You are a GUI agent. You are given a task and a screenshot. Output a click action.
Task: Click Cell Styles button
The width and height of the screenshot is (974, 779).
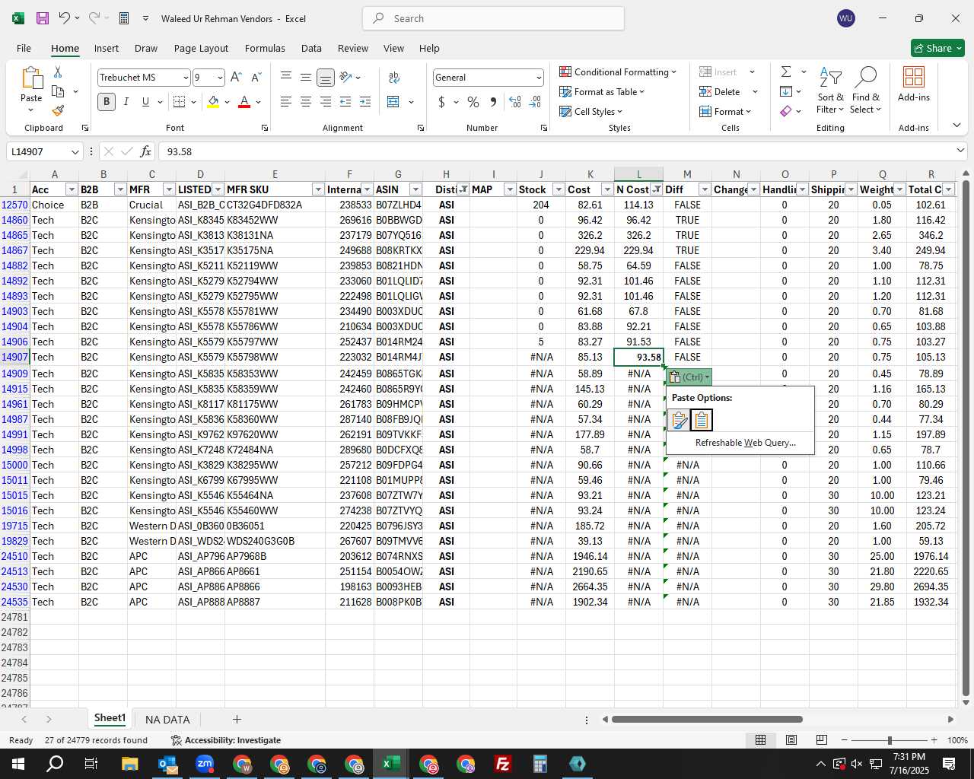click(591, 111)
